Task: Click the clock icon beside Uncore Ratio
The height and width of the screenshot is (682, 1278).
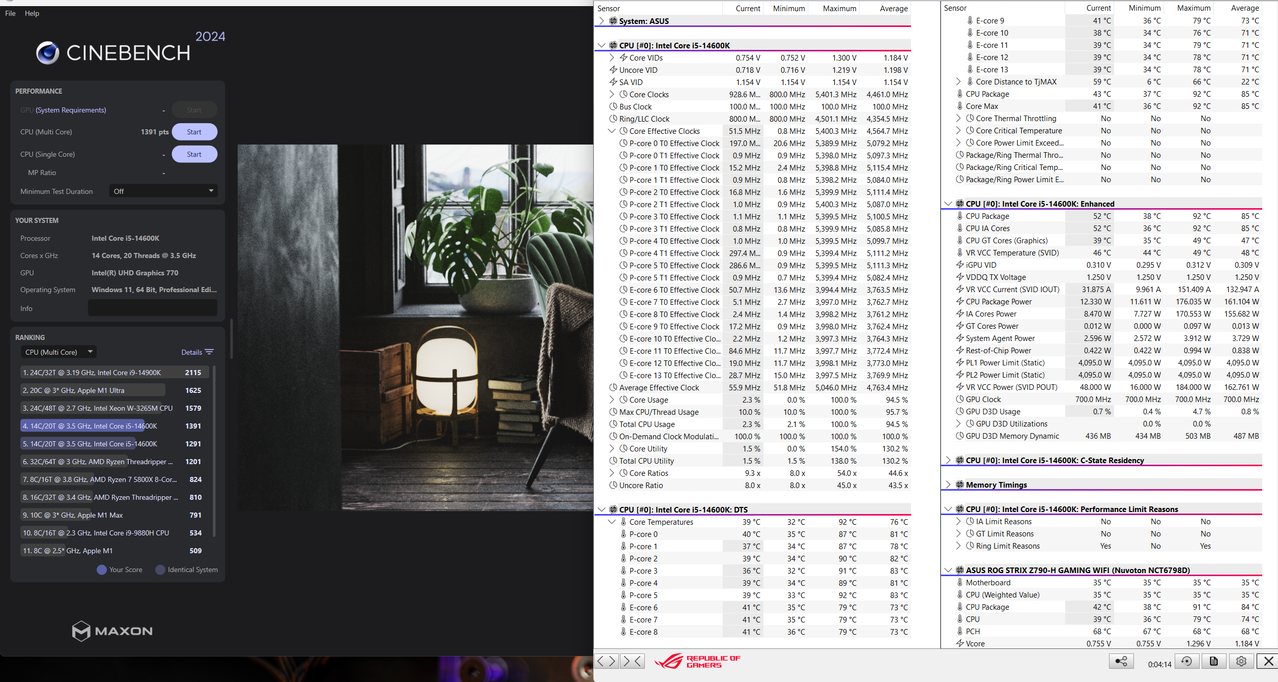Action: [613, 485]
